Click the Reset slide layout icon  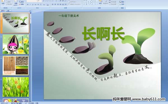pyautogui.click(x=22, y=2)
